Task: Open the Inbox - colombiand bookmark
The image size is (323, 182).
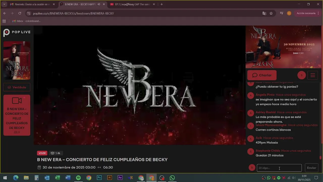Action: [x=26, y=21]
